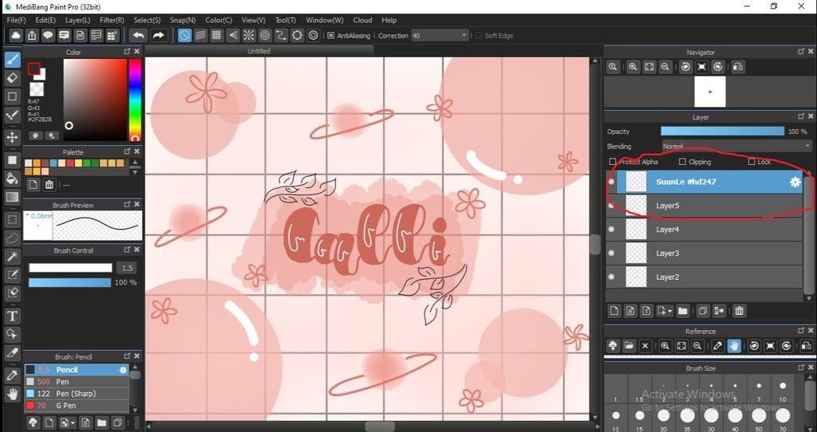
Task: Pick eyedropper in Reference panel
Action: (x=717, y=346)
